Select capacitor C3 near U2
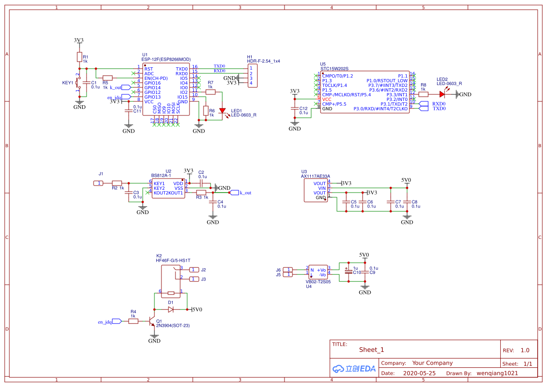Screen dimensions: 547x387 [x=129, y=192]
